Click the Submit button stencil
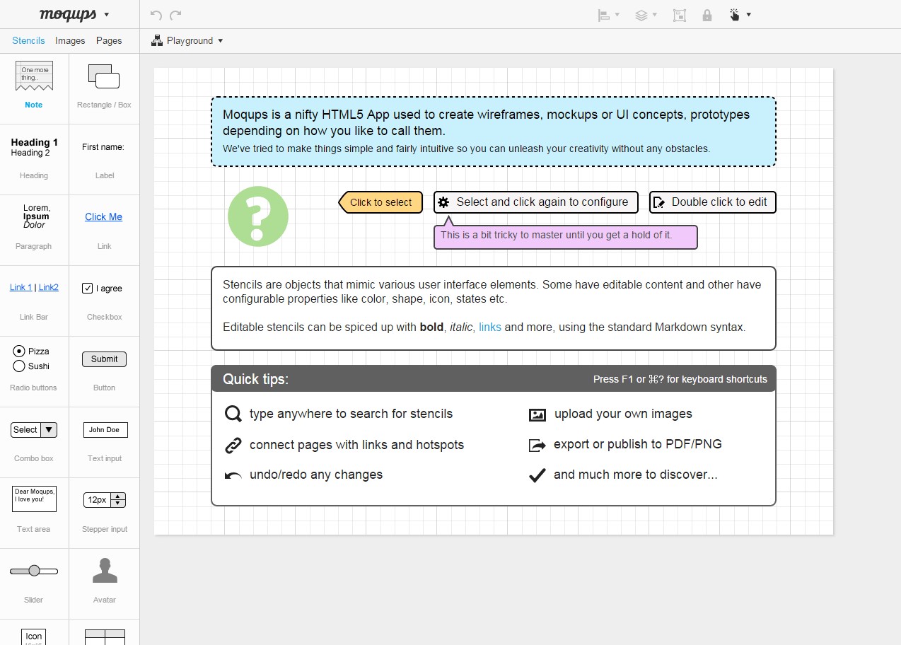Viewport: 901px width, 645px height. pos(104,359)
